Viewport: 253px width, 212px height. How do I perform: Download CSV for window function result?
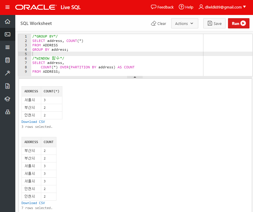pos(33,203)
